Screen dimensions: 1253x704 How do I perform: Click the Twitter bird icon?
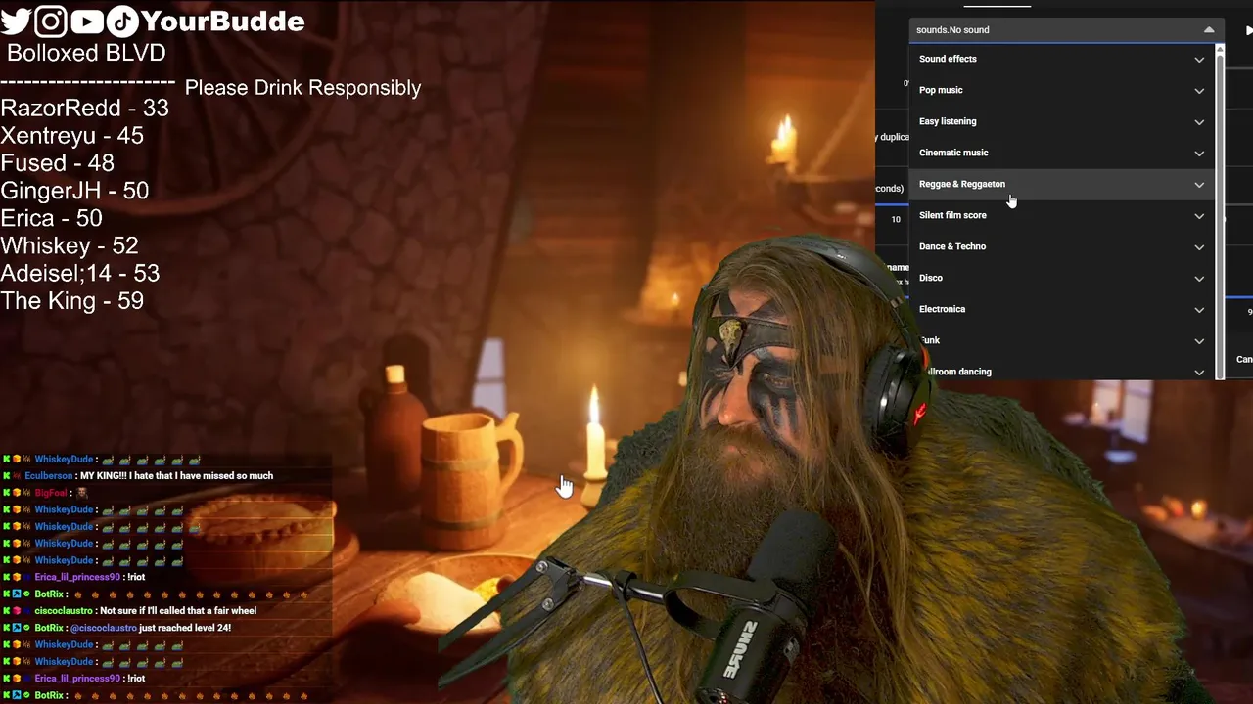[17, 20]
